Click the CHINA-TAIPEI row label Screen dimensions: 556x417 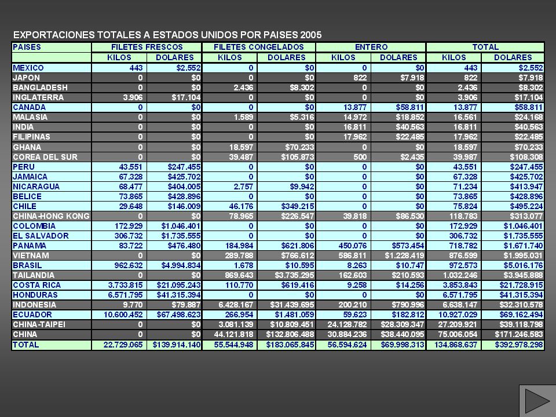click(x=39, y=324)
